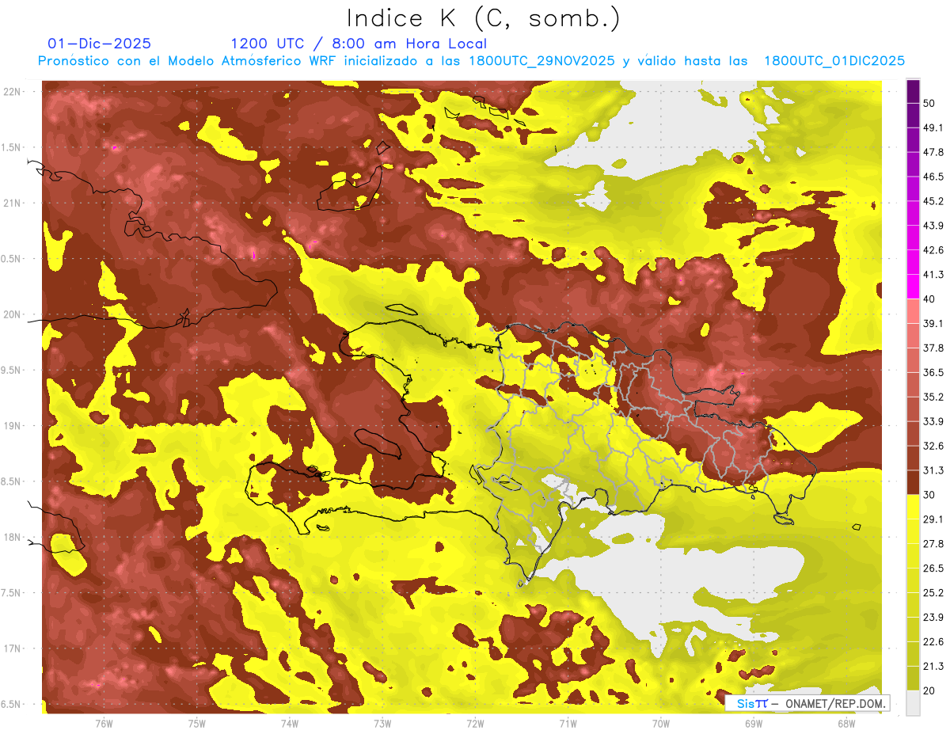
Task: Click the '35.2' color bar value
Action: point(933,397)
